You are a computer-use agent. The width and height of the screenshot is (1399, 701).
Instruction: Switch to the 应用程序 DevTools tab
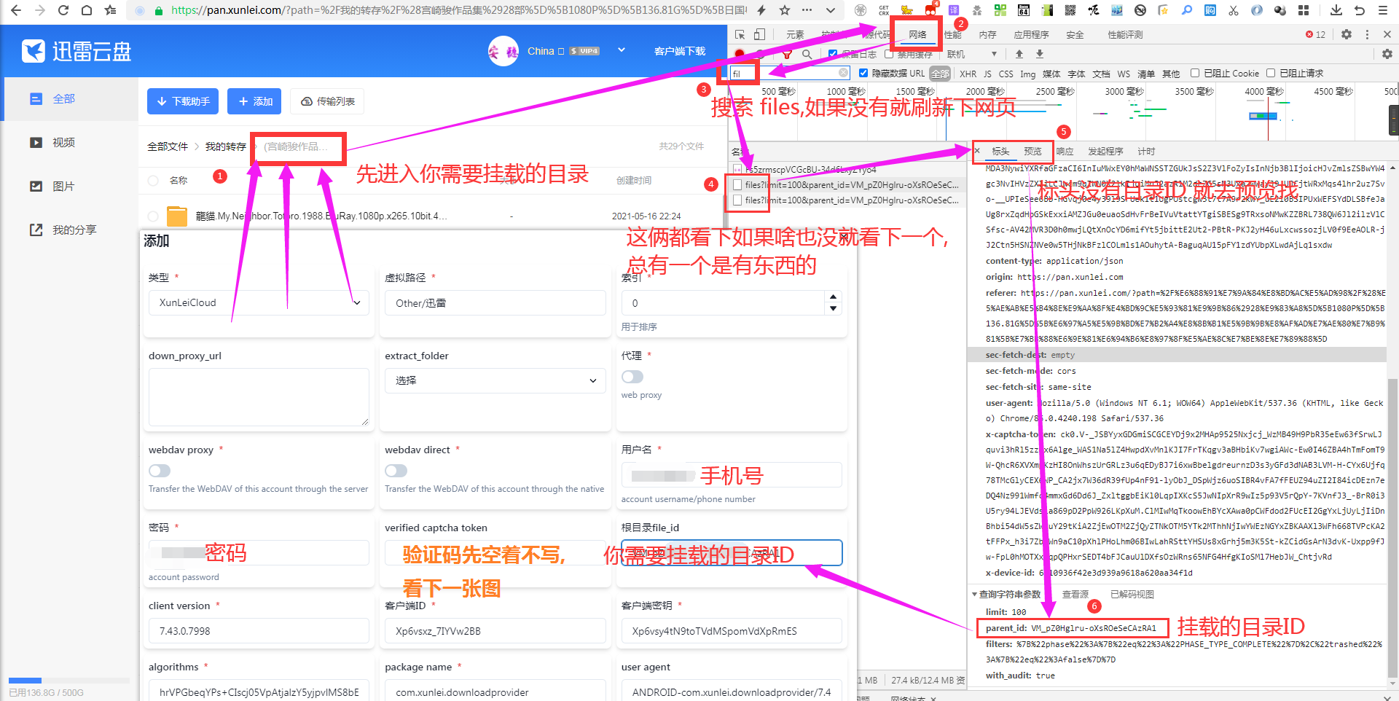[1031, 34]
